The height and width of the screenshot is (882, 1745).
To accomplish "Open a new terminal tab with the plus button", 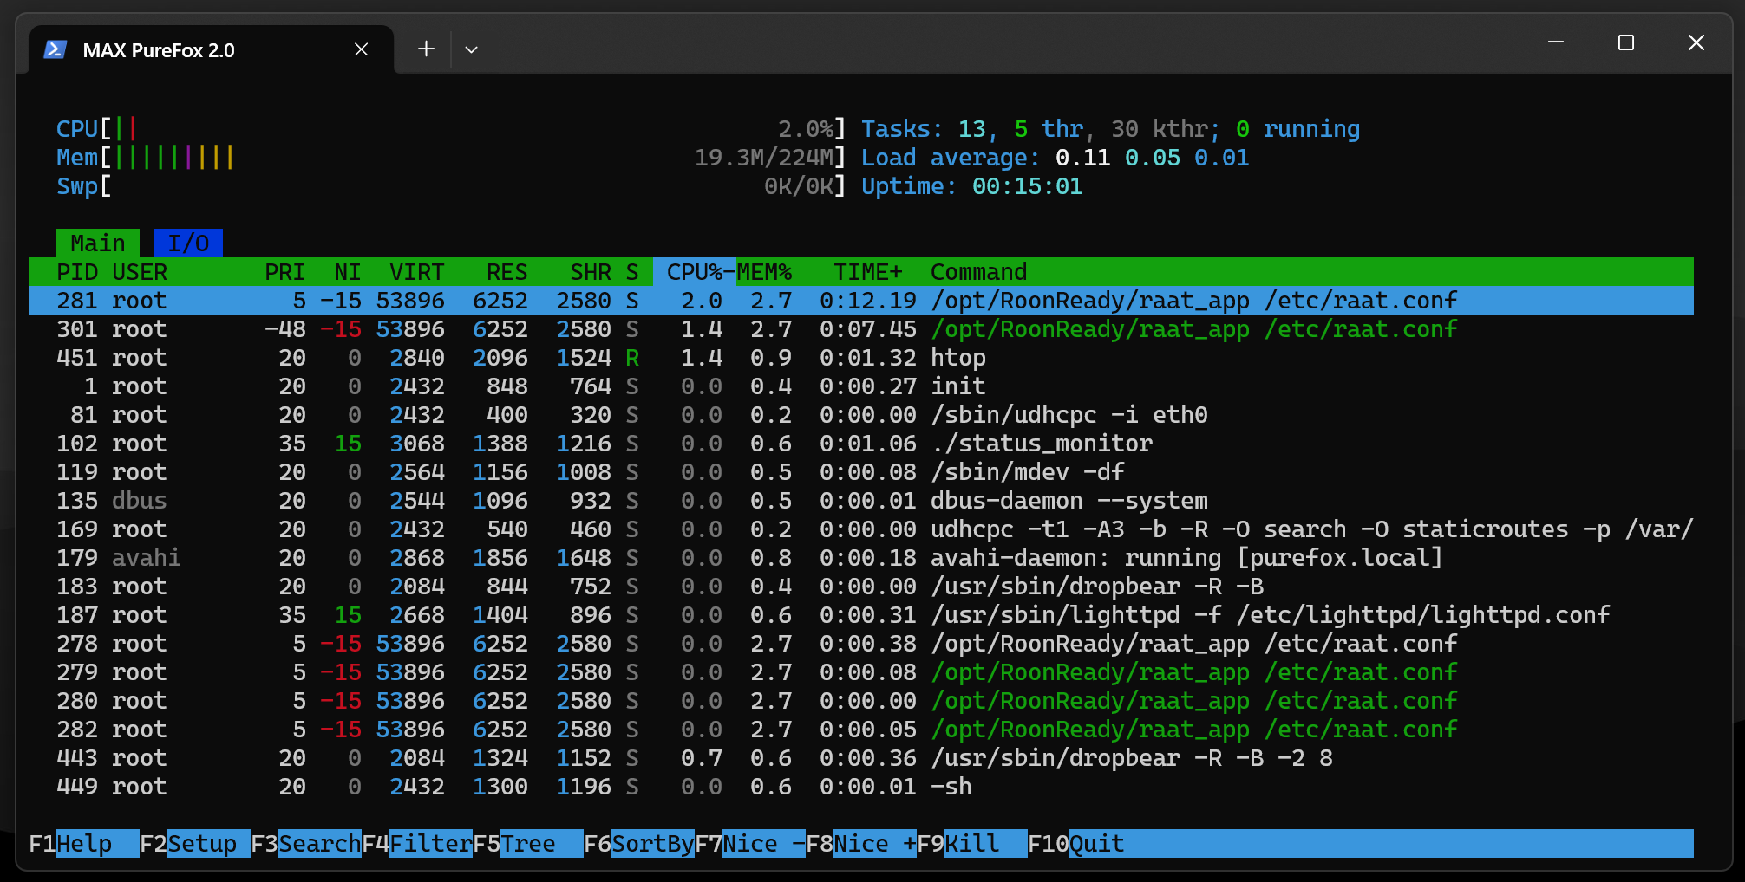I will [426, 49].
